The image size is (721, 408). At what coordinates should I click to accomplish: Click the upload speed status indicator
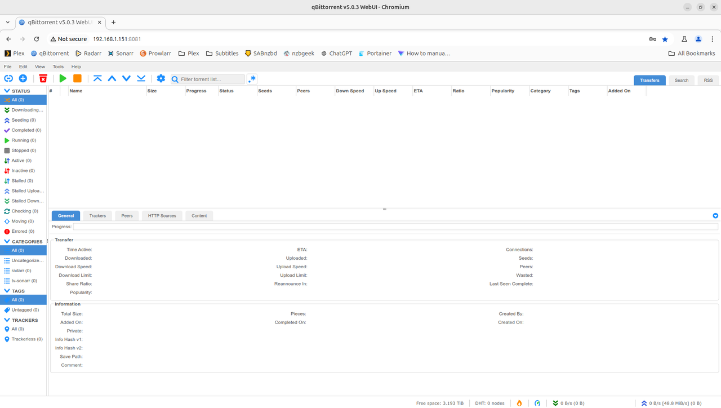pos(671,403)
